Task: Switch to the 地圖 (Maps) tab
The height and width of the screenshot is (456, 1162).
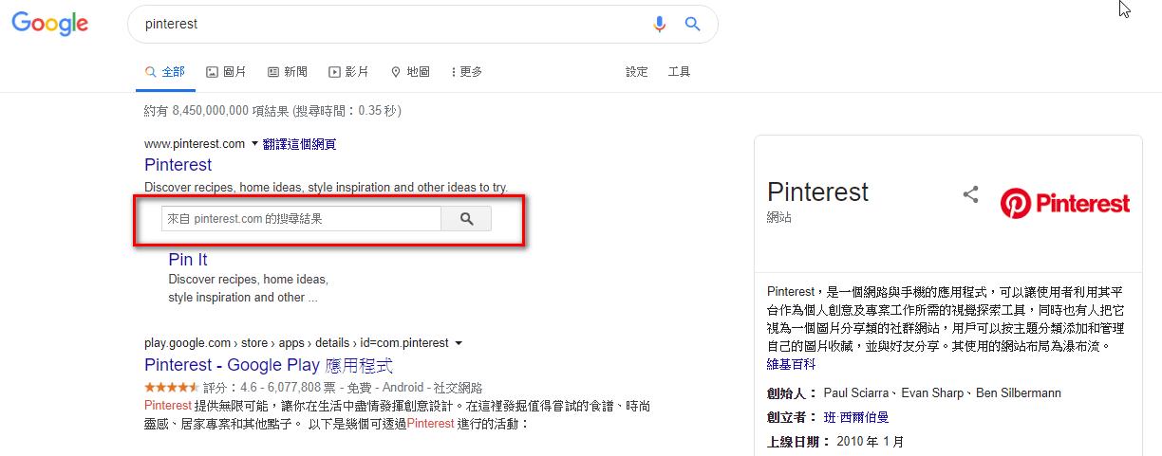Action: 410,72
